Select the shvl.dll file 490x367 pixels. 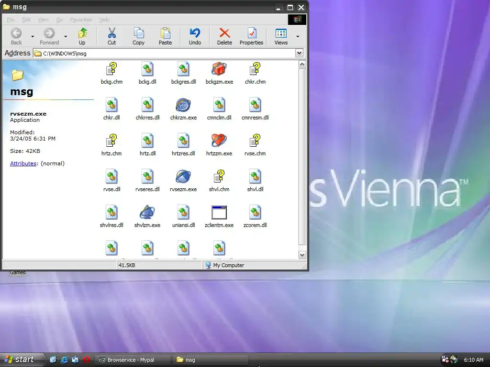(255, 180)
